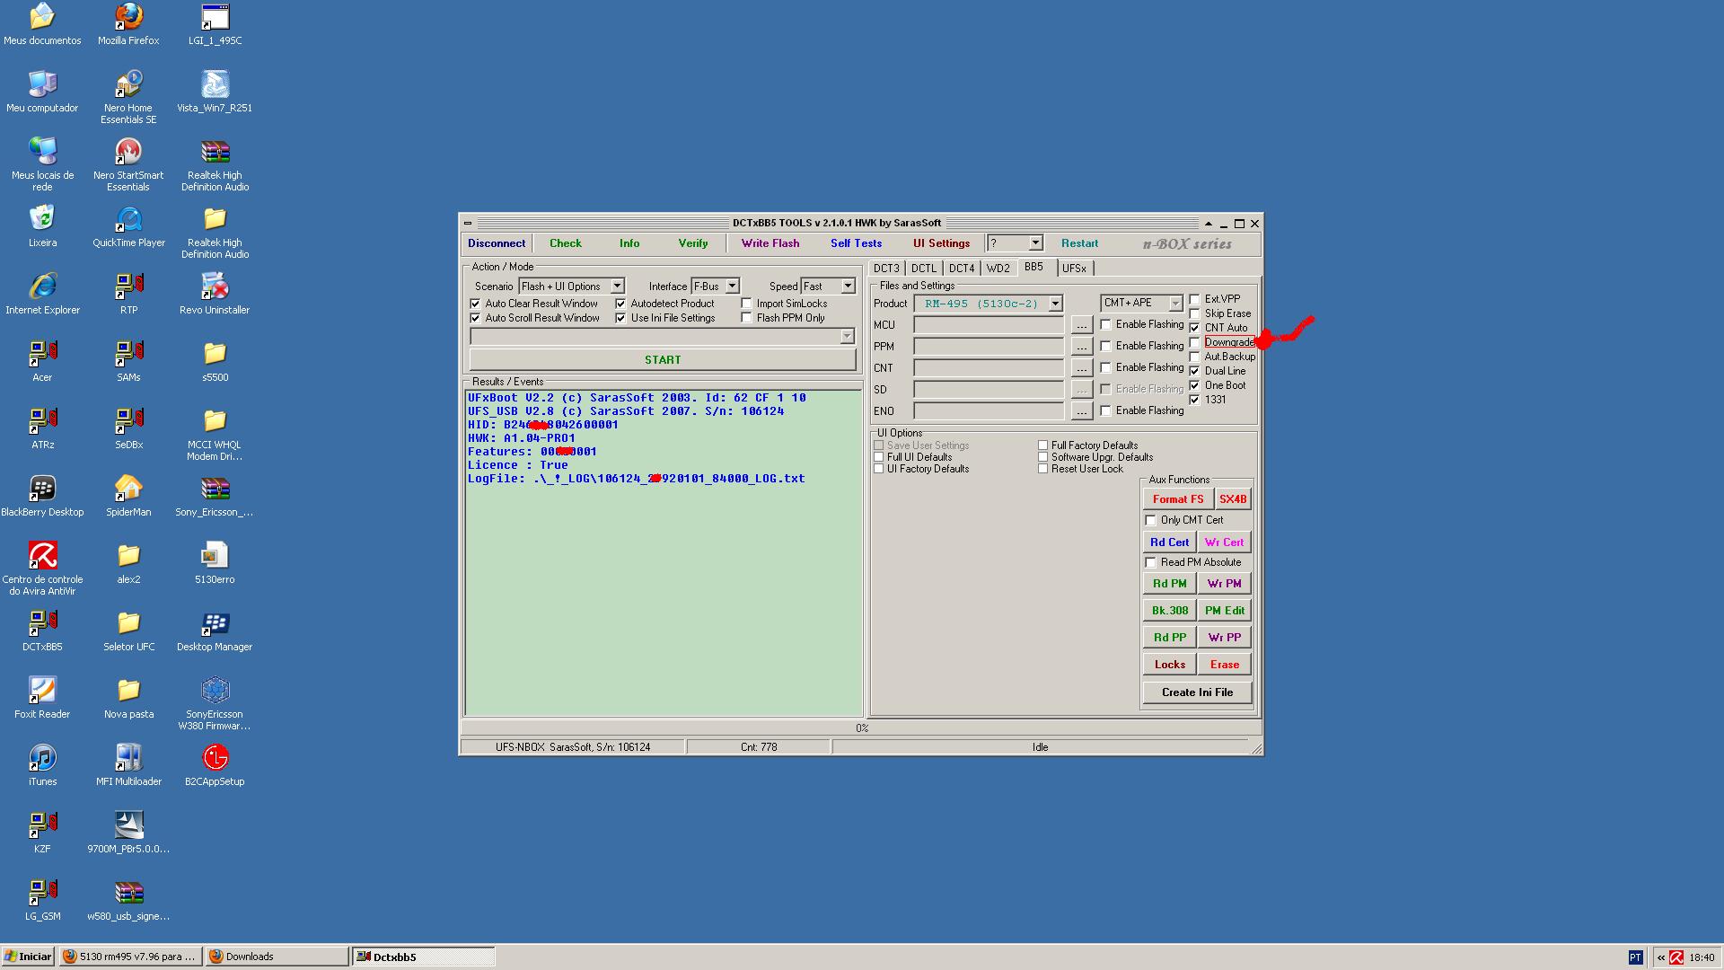Click the Create Ini File button
The height and width of the screenshot is (970, 1724).
point(1197,692)
